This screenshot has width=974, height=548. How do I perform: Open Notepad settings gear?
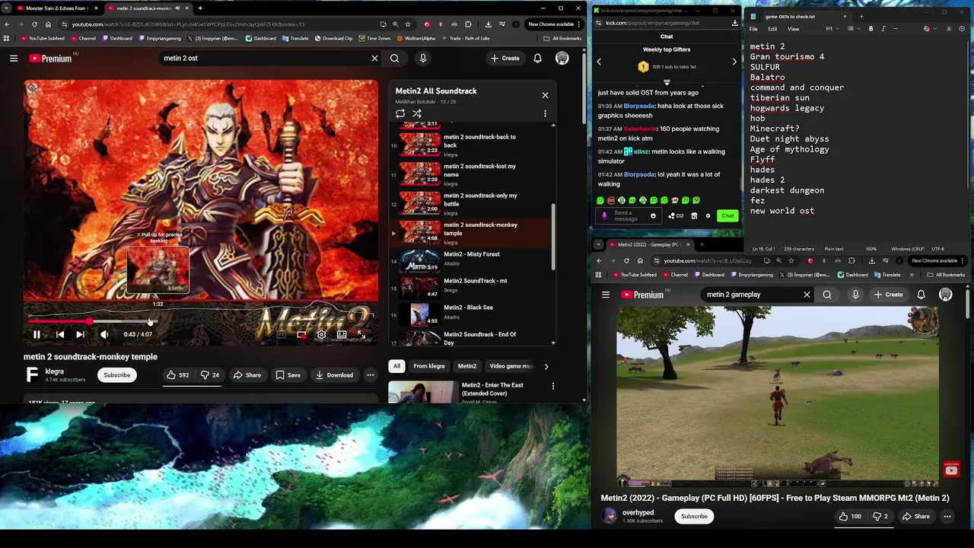(x=962, y=29)
